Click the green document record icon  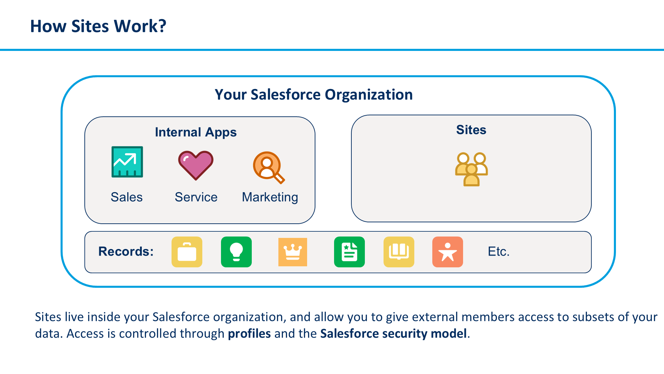pyautogui.click(x=349, y=252)
